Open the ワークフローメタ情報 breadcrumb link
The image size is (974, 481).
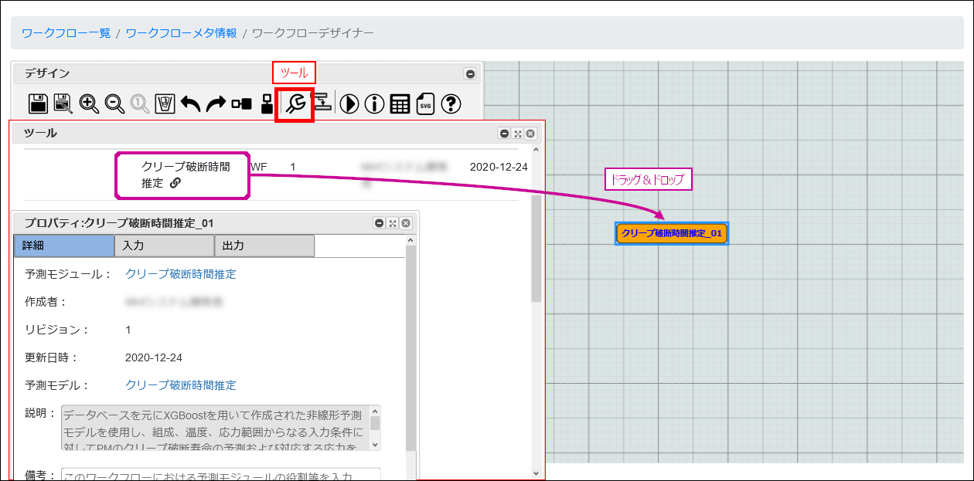(x=181, y=33)
